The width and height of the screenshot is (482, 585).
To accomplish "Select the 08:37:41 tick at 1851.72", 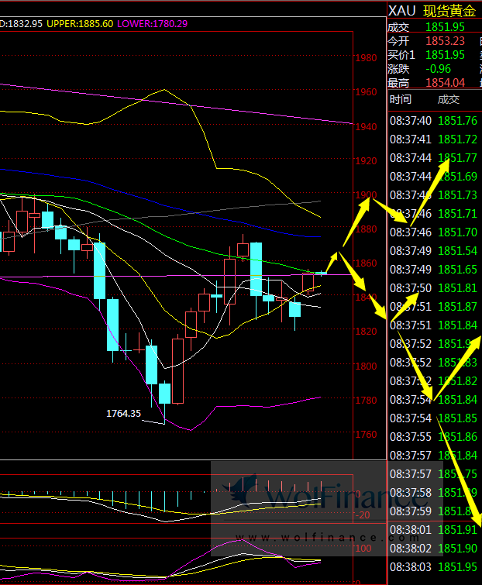I will (457, 139).
